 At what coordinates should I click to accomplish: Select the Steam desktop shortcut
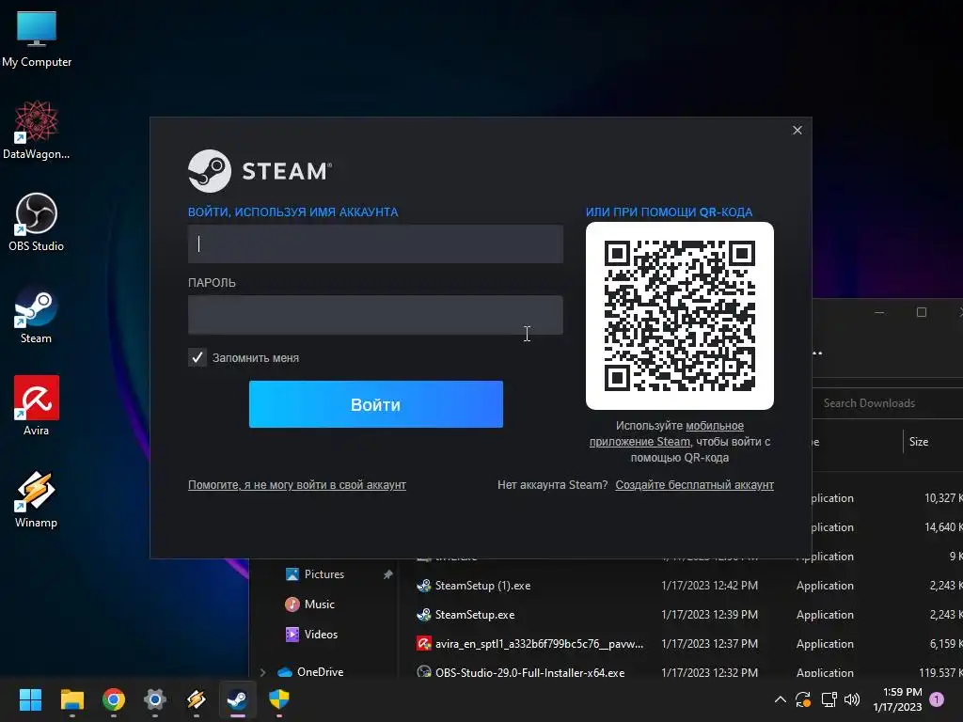coord(37,314)
